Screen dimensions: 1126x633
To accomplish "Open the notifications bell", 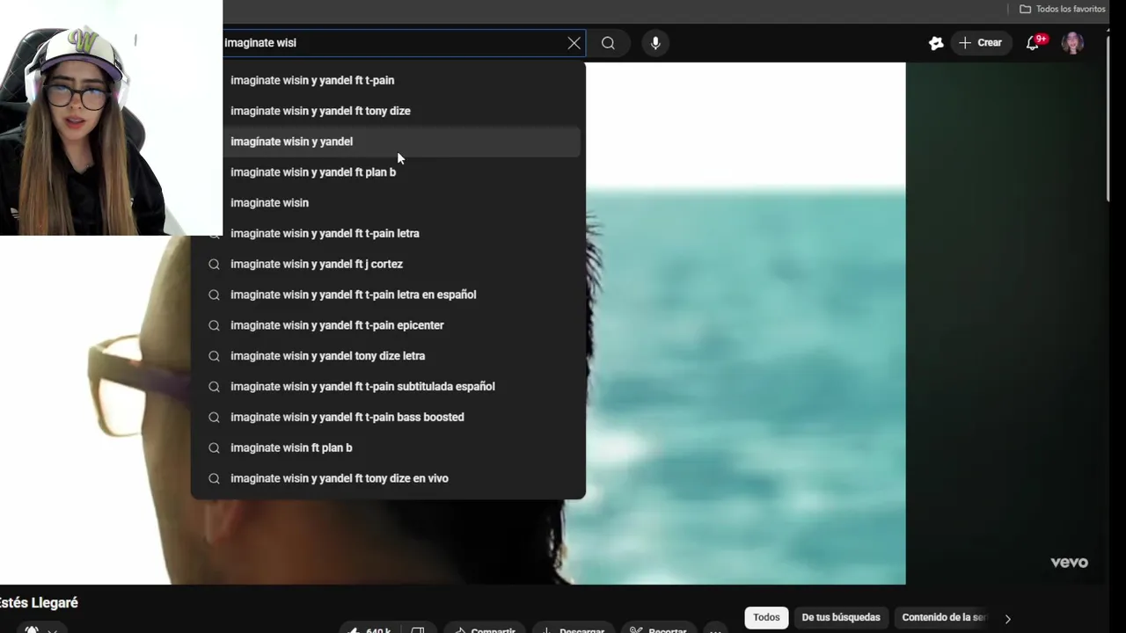I will 1034,43.
